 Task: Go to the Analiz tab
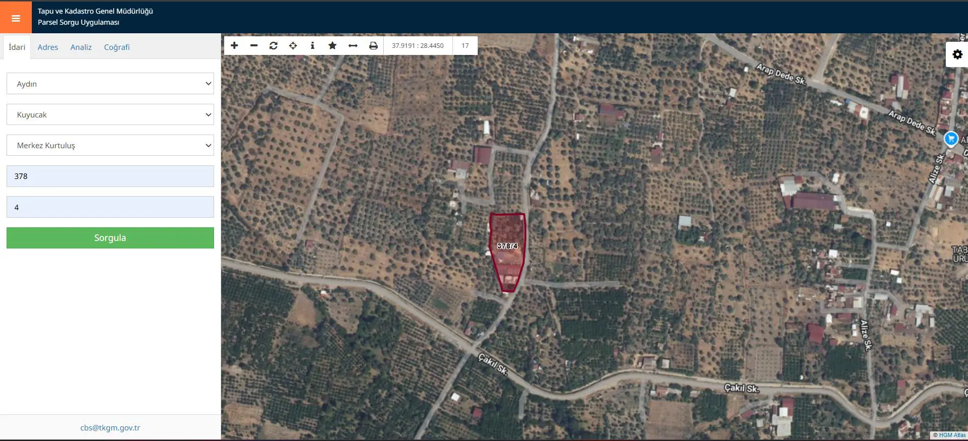[x=81, y=47]
